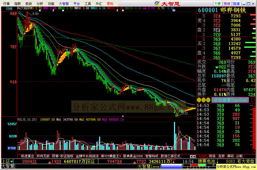The width and height of the screenshot is (257, 170).
Task: Click the blue level progress bar
Action: (x=172, y=166)
